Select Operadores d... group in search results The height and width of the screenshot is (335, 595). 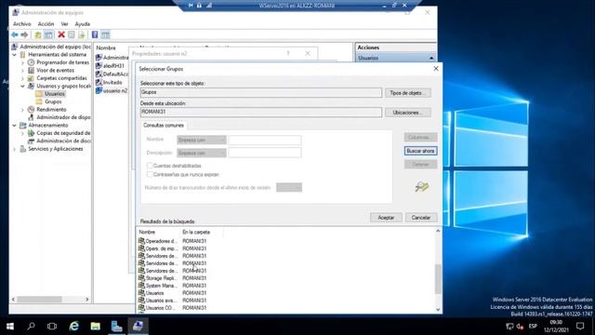pos(161,241)
